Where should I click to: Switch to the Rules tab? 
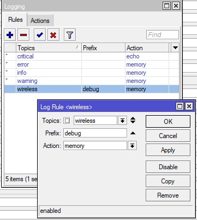tap(15, 20)
